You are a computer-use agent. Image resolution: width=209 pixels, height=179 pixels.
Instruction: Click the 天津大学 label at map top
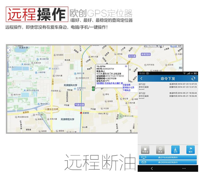click(x=24, y=47)
